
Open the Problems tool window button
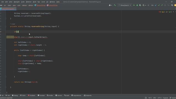[32, 95]
